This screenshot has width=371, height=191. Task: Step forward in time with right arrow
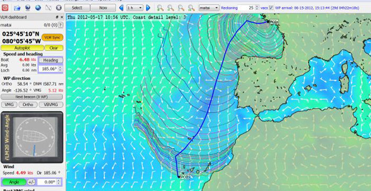point(148,8)
